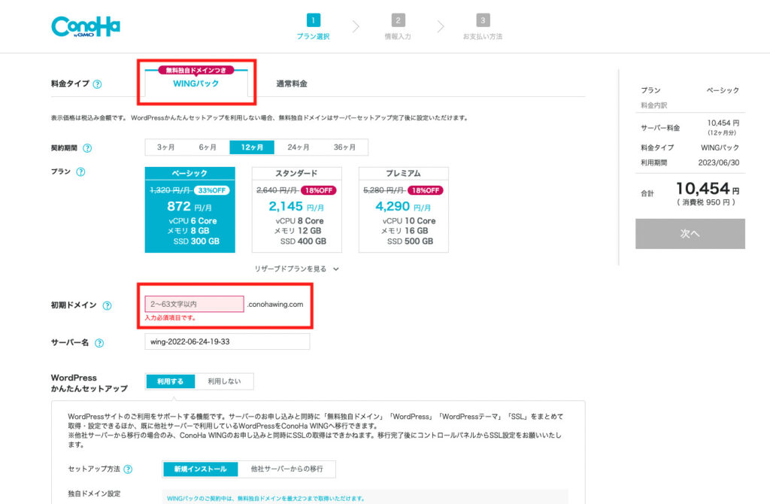Open help icon beside サーバー名

[x=99, y=343]
